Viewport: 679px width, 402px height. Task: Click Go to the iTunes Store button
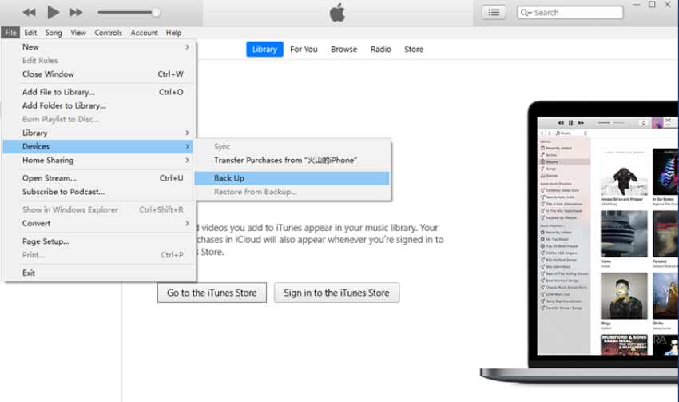[x=212, y=293]
